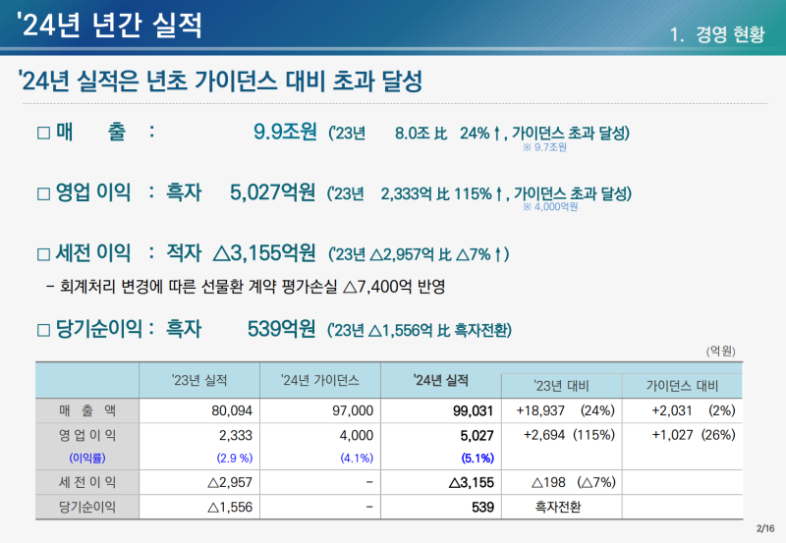The width and height of the screenshot is (786, 543).
Task: Click the 가이던스 대비 column header
Action: click(x=682, y=386)
